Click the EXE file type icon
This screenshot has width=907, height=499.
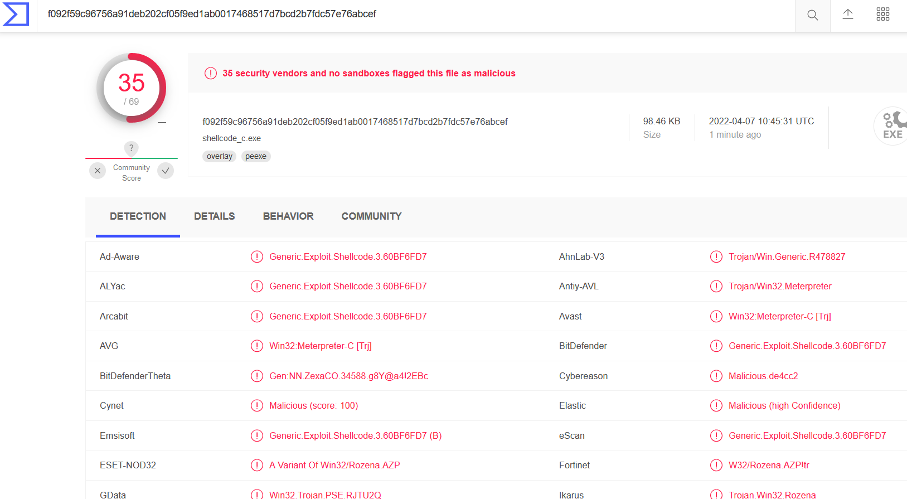892,126
